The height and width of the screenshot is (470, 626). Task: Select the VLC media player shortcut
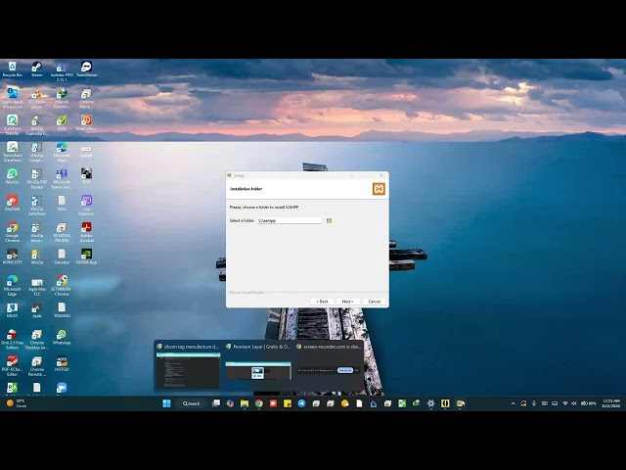(37, 98)
